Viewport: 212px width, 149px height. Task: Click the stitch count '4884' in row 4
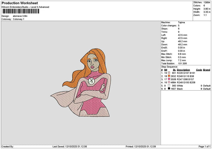click(x=173, y=83)
